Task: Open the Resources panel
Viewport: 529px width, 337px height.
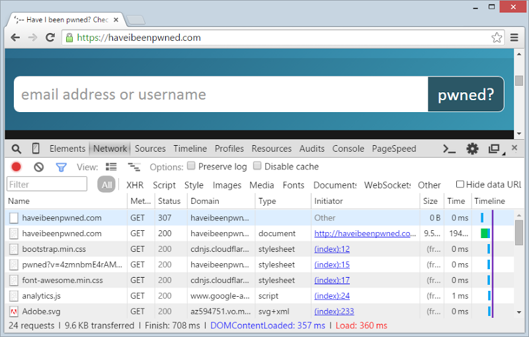Action: click(272, 148)
